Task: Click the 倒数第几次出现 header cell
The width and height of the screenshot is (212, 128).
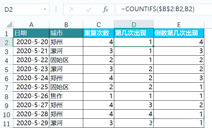Action: [179, 33]
